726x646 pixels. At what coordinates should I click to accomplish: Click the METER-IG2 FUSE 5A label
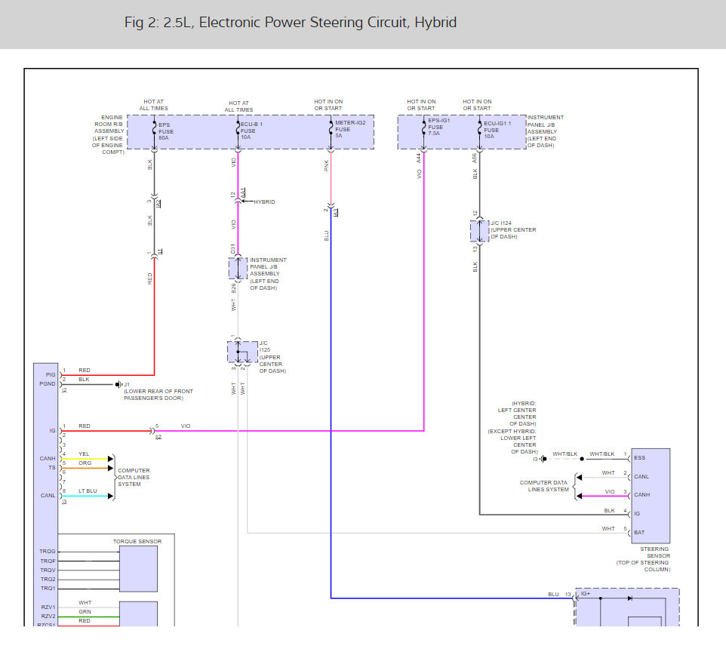coord(350,129)
